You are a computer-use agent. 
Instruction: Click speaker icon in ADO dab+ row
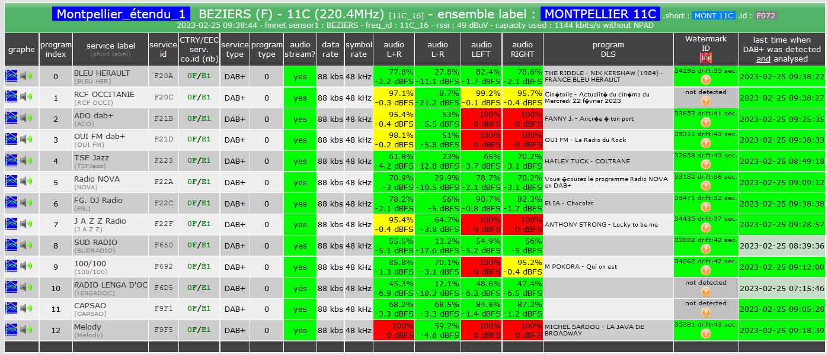click(26, 118)
